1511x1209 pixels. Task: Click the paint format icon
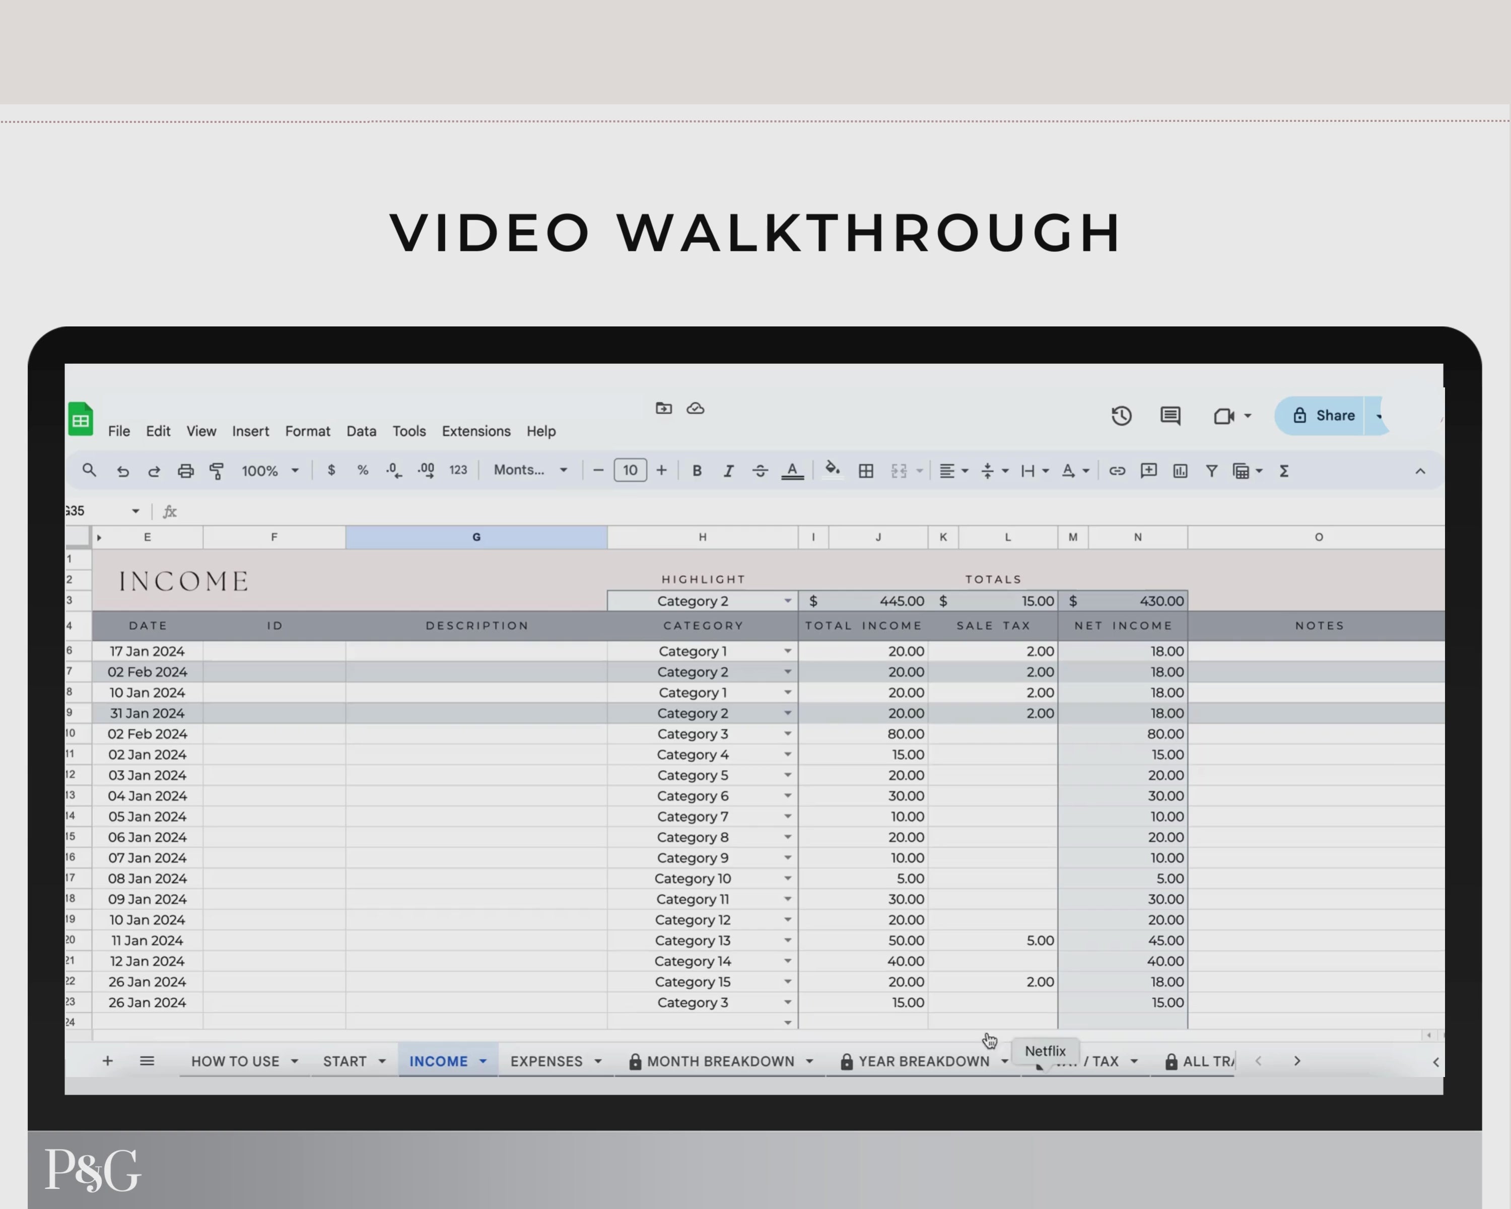point(217,471)
